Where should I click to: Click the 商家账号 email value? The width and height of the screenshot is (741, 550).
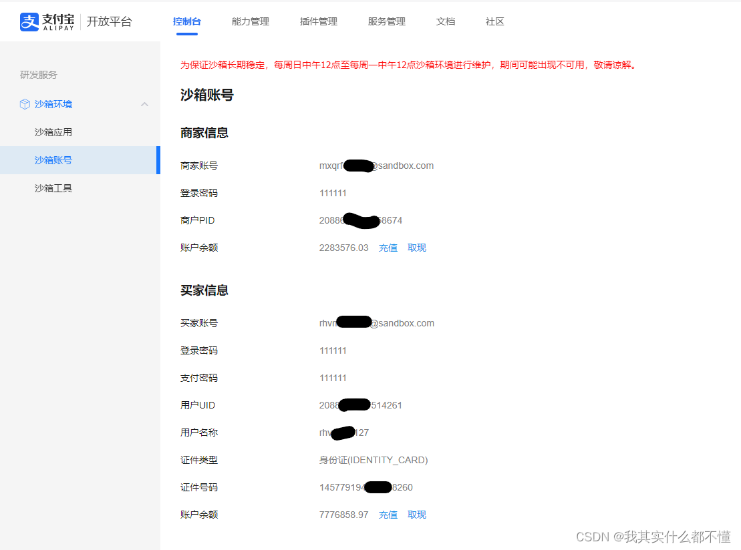tap(376, 166)
